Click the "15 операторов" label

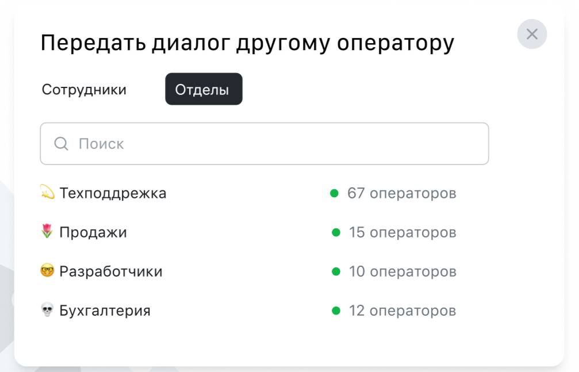point(402,232)
